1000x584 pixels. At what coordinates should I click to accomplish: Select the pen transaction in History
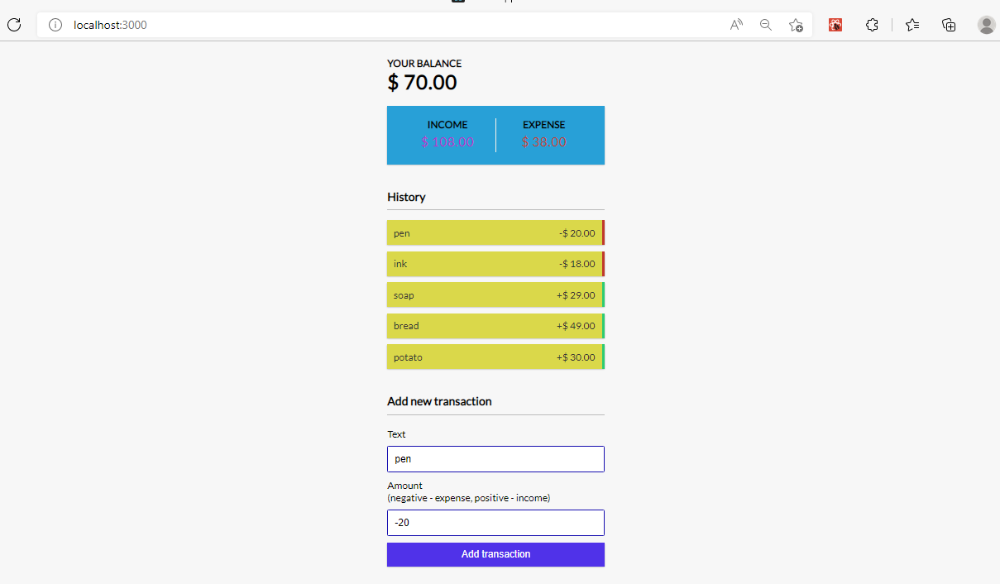click(x=495, y=232)
